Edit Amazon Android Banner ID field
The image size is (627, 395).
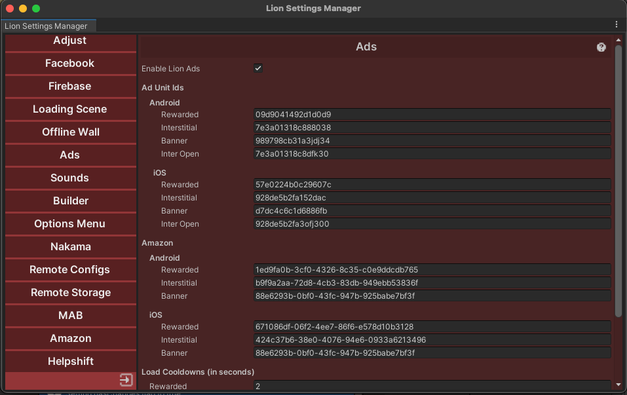coord(432,296)
